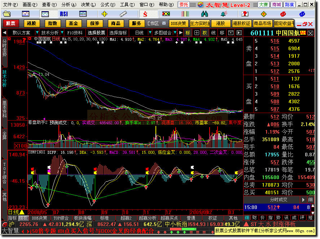Click the yellow crosshair move icon
Screen dimensions: 320x239
point(104,14)
